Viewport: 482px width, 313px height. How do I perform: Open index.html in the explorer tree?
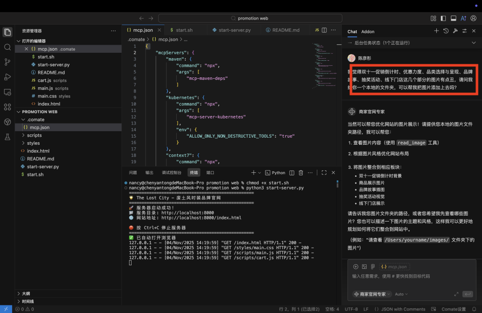pyautogui.click(x=38, y=151)
